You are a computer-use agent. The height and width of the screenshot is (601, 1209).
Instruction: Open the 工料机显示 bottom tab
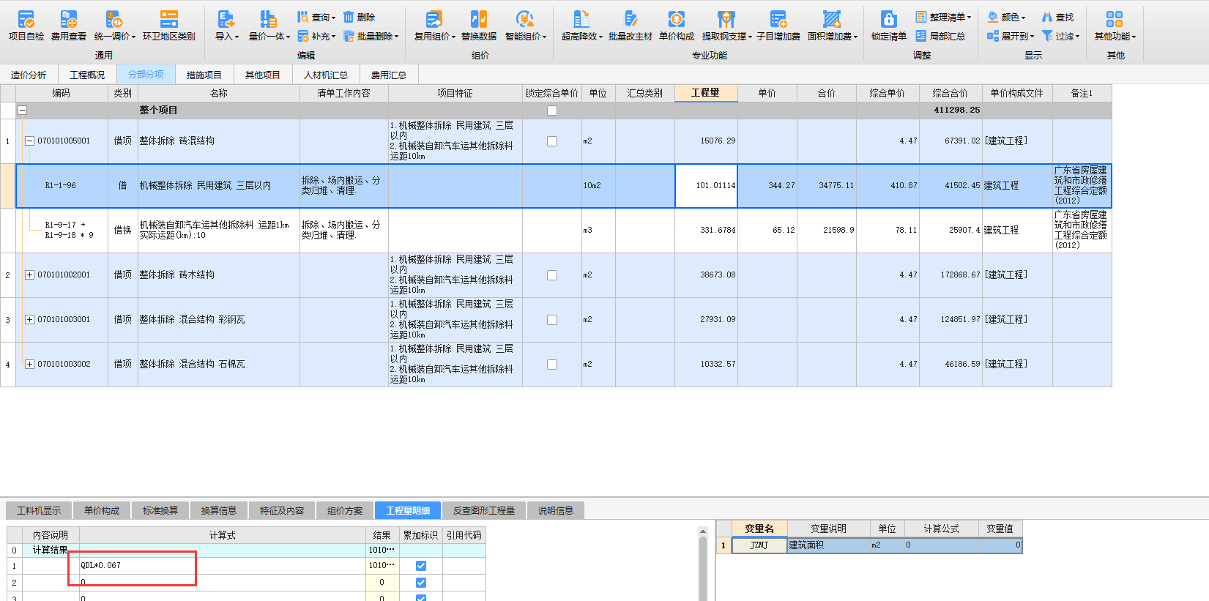pyautogui.click(x=39, y=510)
